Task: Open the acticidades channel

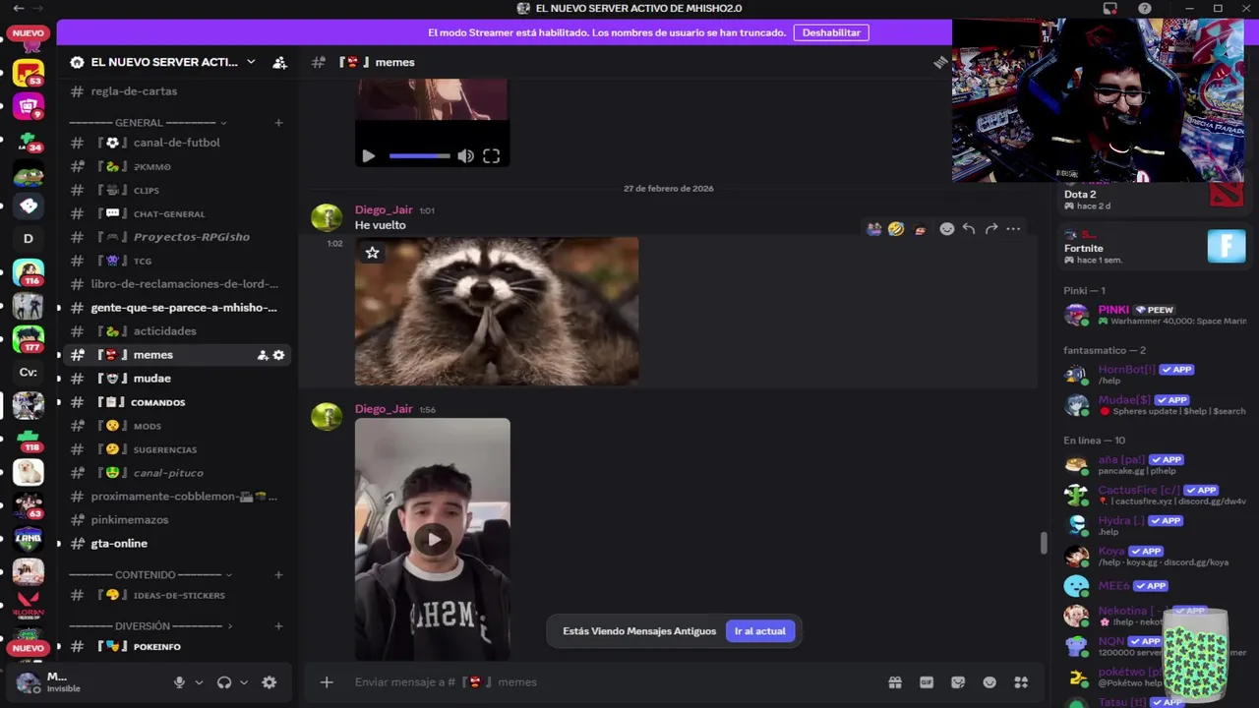Action: (175, 331)
